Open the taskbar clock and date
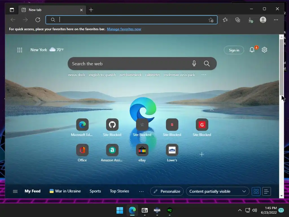 click(x=269, y=210)
